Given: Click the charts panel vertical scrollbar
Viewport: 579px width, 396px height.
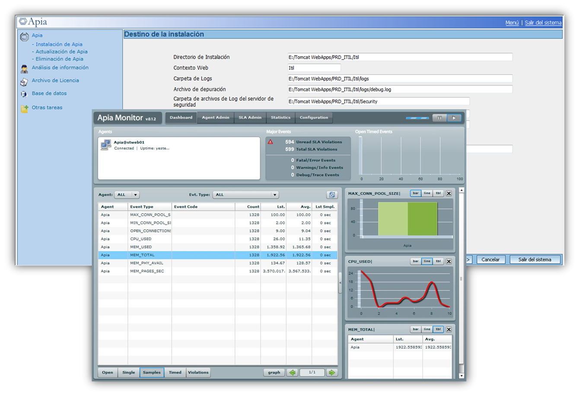Looking at the screenshot, I should click(x=461, y=283).
